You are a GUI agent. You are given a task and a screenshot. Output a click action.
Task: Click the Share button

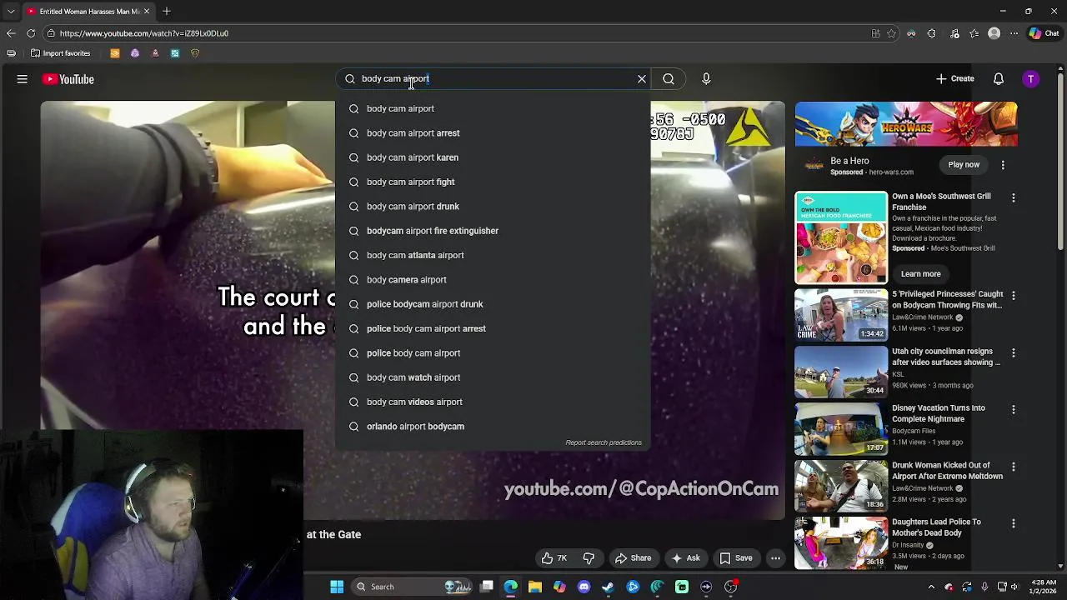coord(633,558)
